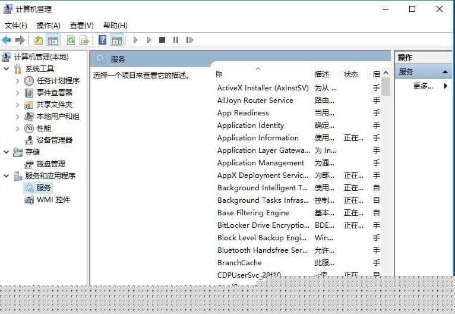Expand the 性能 node
This screenshot has height=314, width=455.
coord(17,128)
